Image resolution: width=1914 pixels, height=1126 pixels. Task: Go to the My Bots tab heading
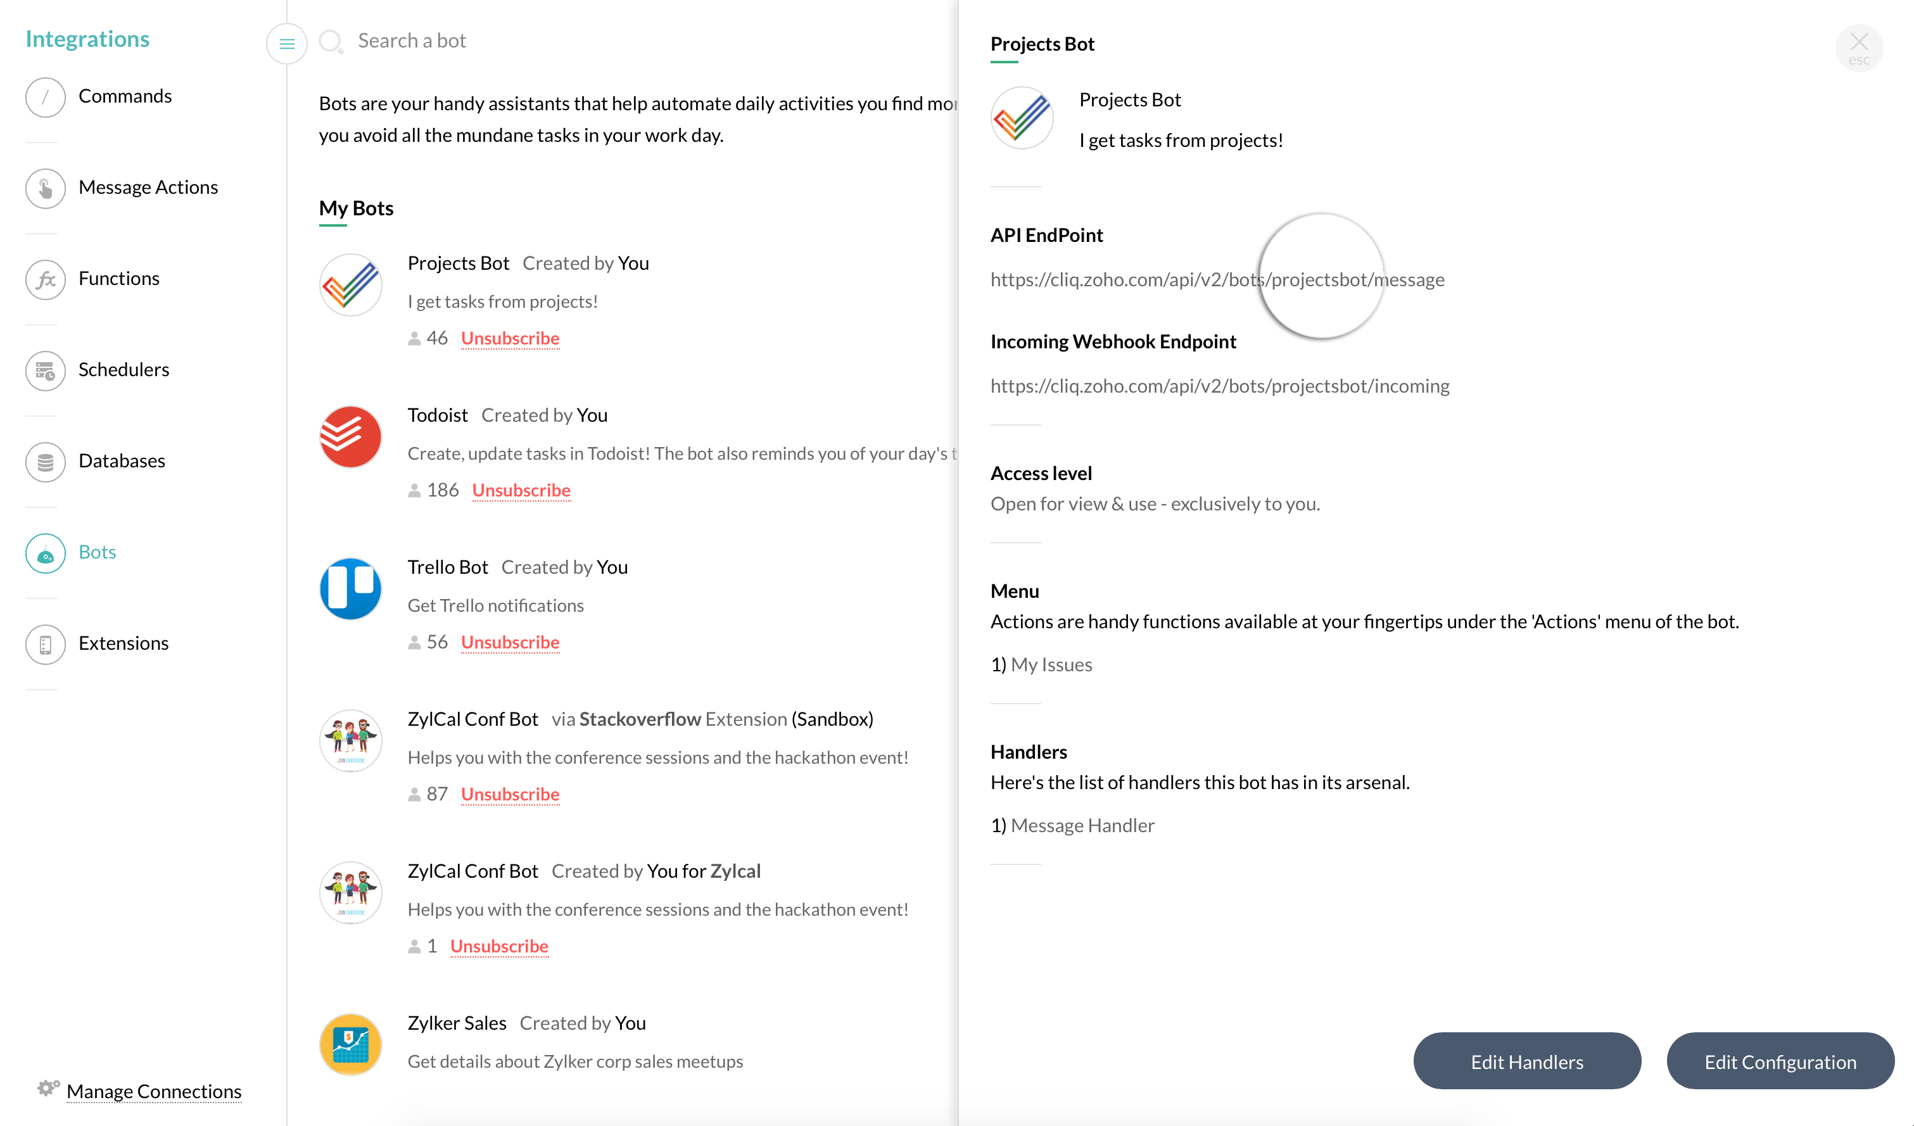point(355,208)
